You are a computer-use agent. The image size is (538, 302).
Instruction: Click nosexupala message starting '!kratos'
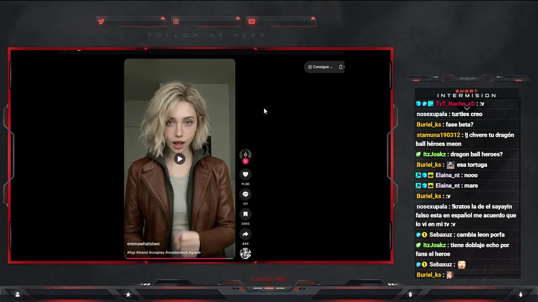coord(466,216)
